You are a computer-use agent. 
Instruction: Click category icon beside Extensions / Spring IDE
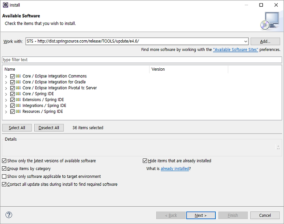coord(18,100)
